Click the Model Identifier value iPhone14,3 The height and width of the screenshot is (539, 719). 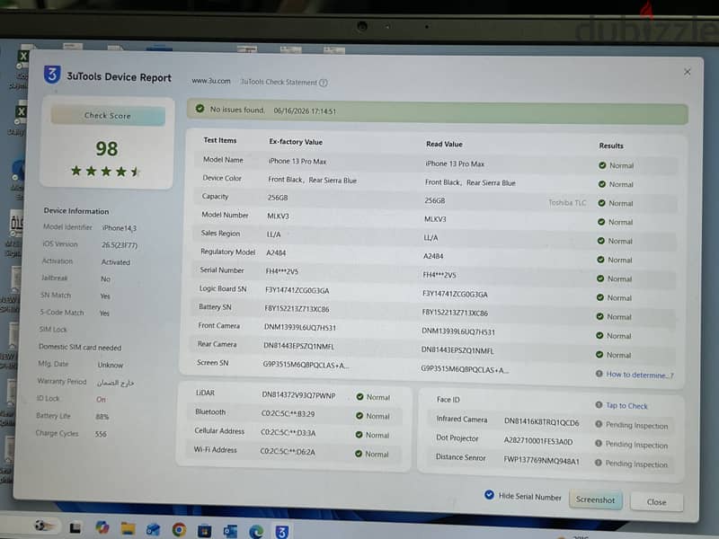coord(120,228)
